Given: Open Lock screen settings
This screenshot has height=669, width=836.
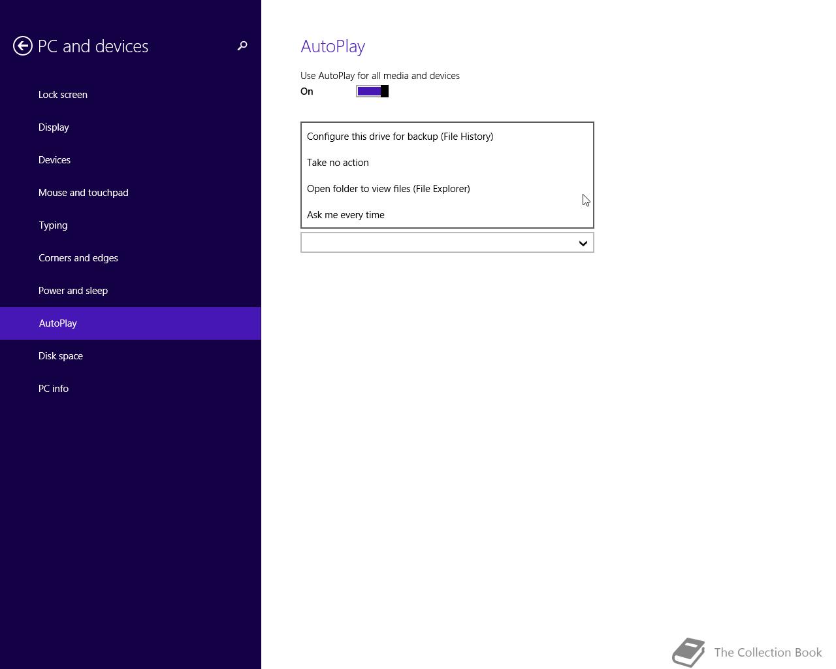Looking at the screenshot, I should pos(131,95).
